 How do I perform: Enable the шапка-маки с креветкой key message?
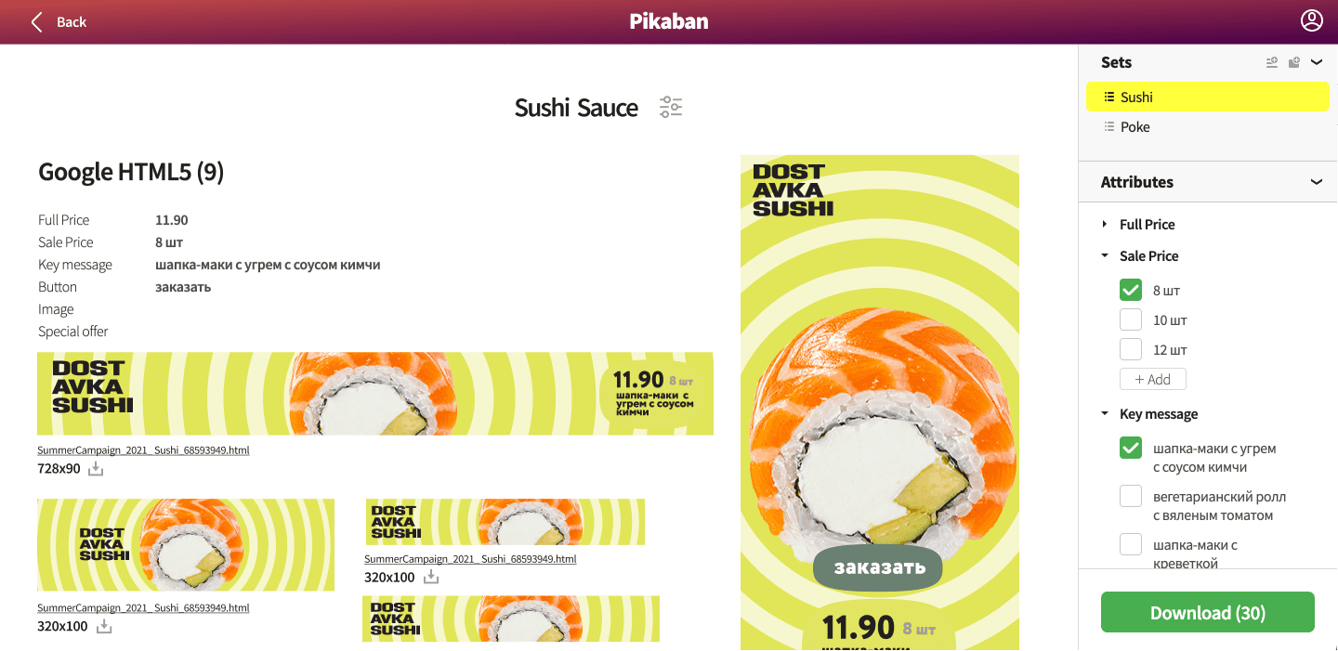[x=1130, y=543]
